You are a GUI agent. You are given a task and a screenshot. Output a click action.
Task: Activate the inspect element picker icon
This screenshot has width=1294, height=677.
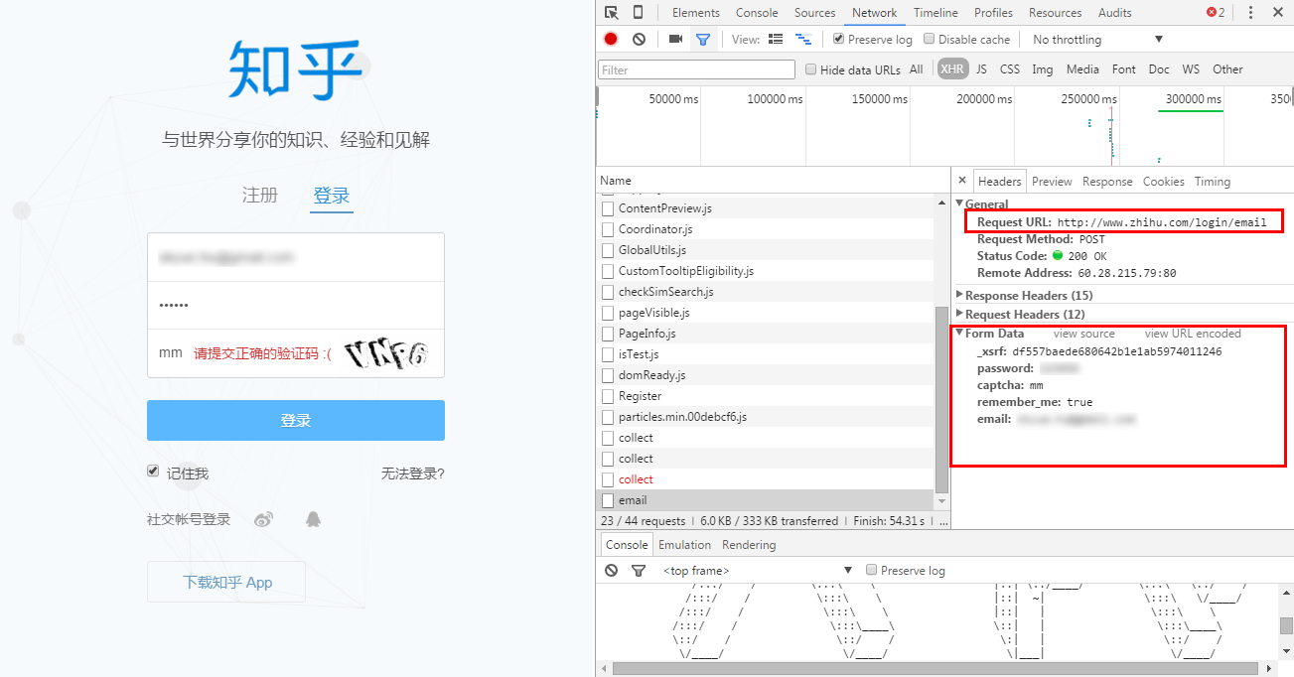pyautogui.click(x=612, y=13)
